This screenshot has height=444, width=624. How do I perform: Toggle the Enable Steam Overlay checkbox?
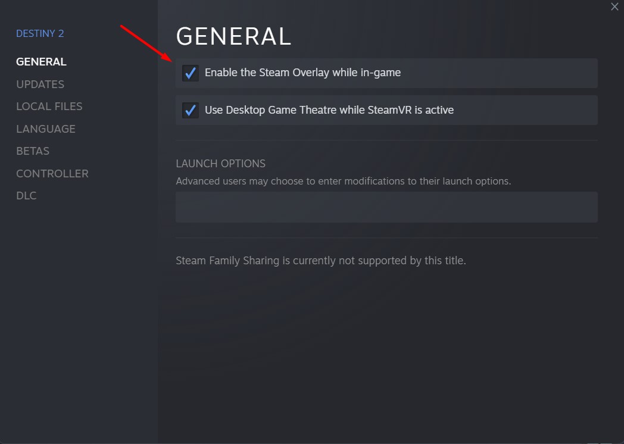click(x=191, y=73)
